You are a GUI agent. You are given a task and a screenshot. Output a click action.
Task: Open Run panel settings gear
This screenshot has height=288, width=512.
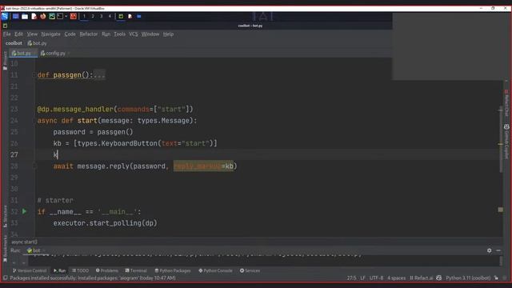489,250
